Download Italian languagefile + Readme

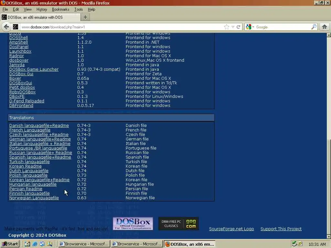(x=40, y=144)
